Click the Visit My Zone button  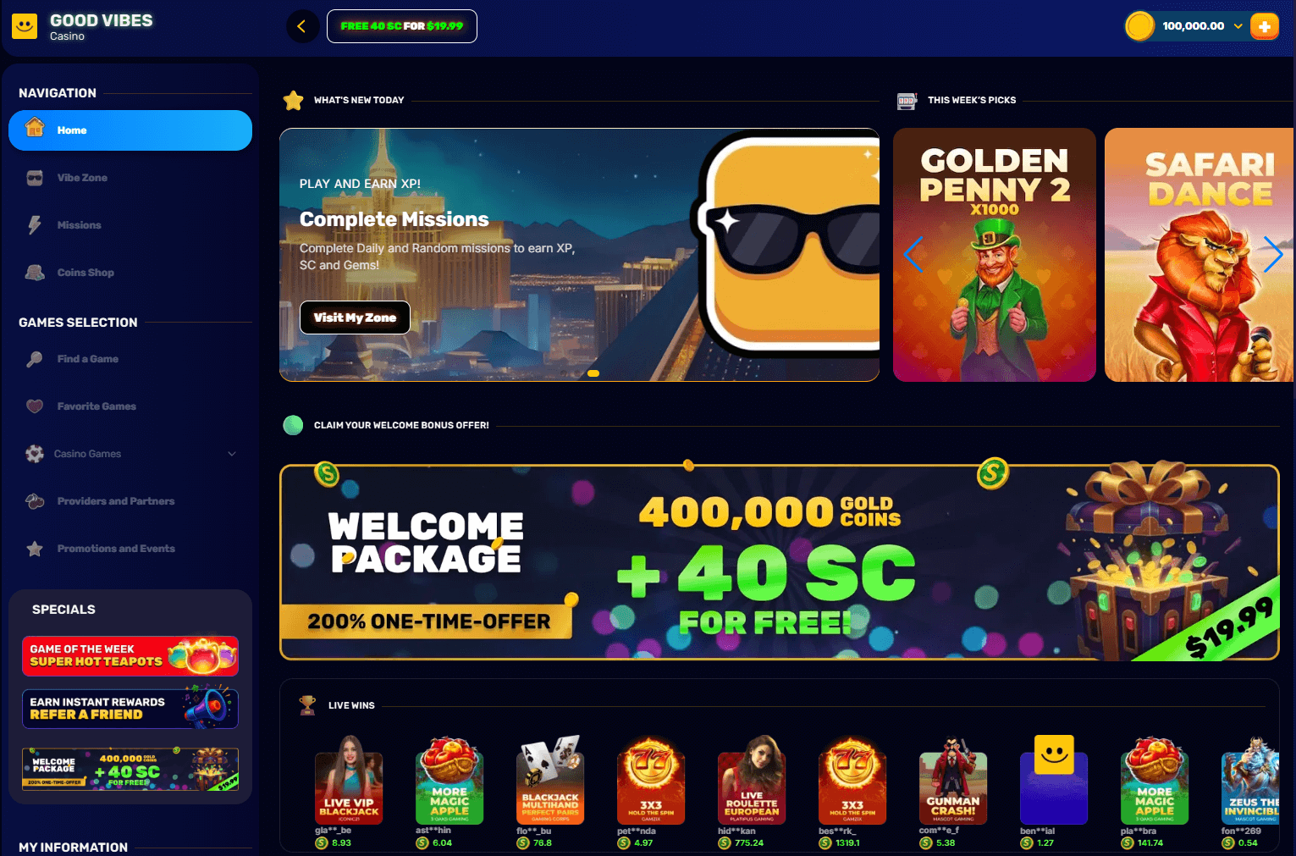[x=355, y=318]
